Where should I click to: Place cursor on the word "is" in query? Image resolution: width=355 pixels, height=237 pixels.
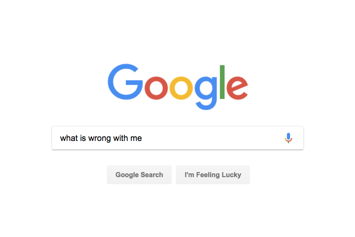click(x=83, y=138)
